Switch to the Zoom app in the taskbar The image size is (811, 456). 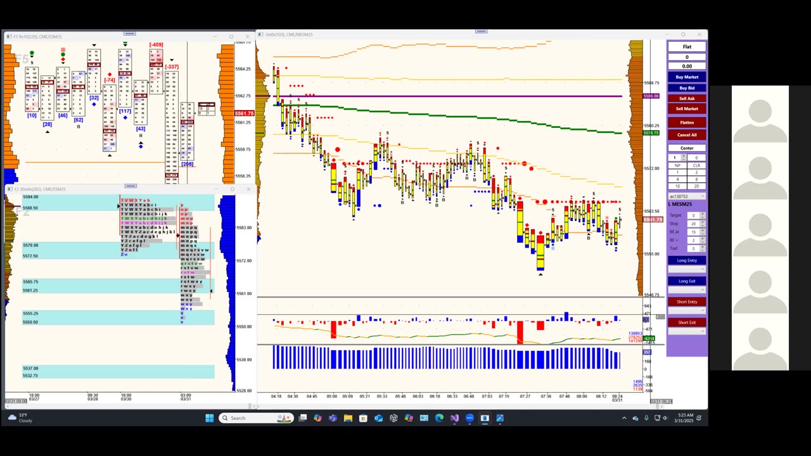coord(469,418)
